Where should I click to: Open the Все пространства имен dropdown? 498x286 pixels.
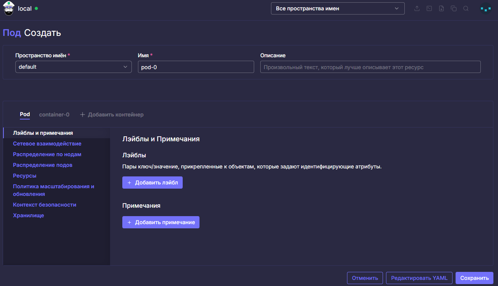click(338, 8)
